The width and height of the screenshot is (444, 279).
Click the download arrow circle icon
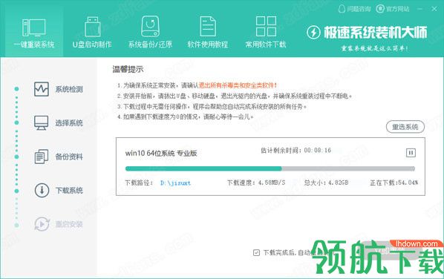point(42,190)
